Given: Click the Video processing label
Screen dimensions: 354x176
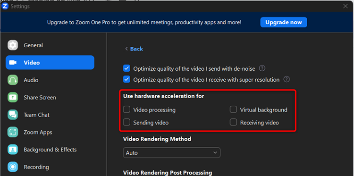Looking at the screenshot, I should tap(154, 110).
